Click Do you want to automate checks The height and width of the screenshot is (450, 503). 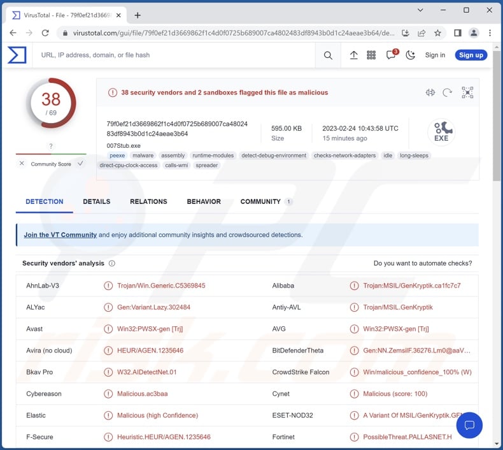[x=423, y=263]
